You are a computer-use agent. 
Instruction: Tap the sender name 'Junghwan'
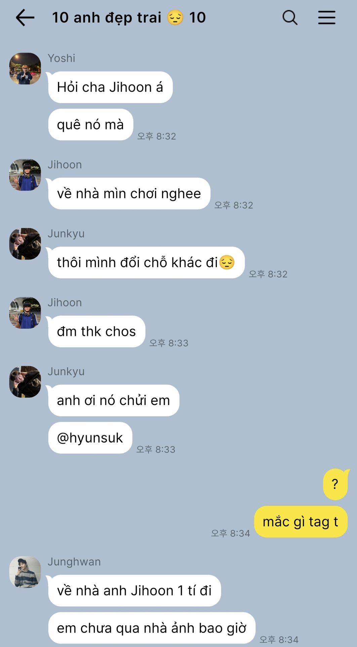click(74, 562)
